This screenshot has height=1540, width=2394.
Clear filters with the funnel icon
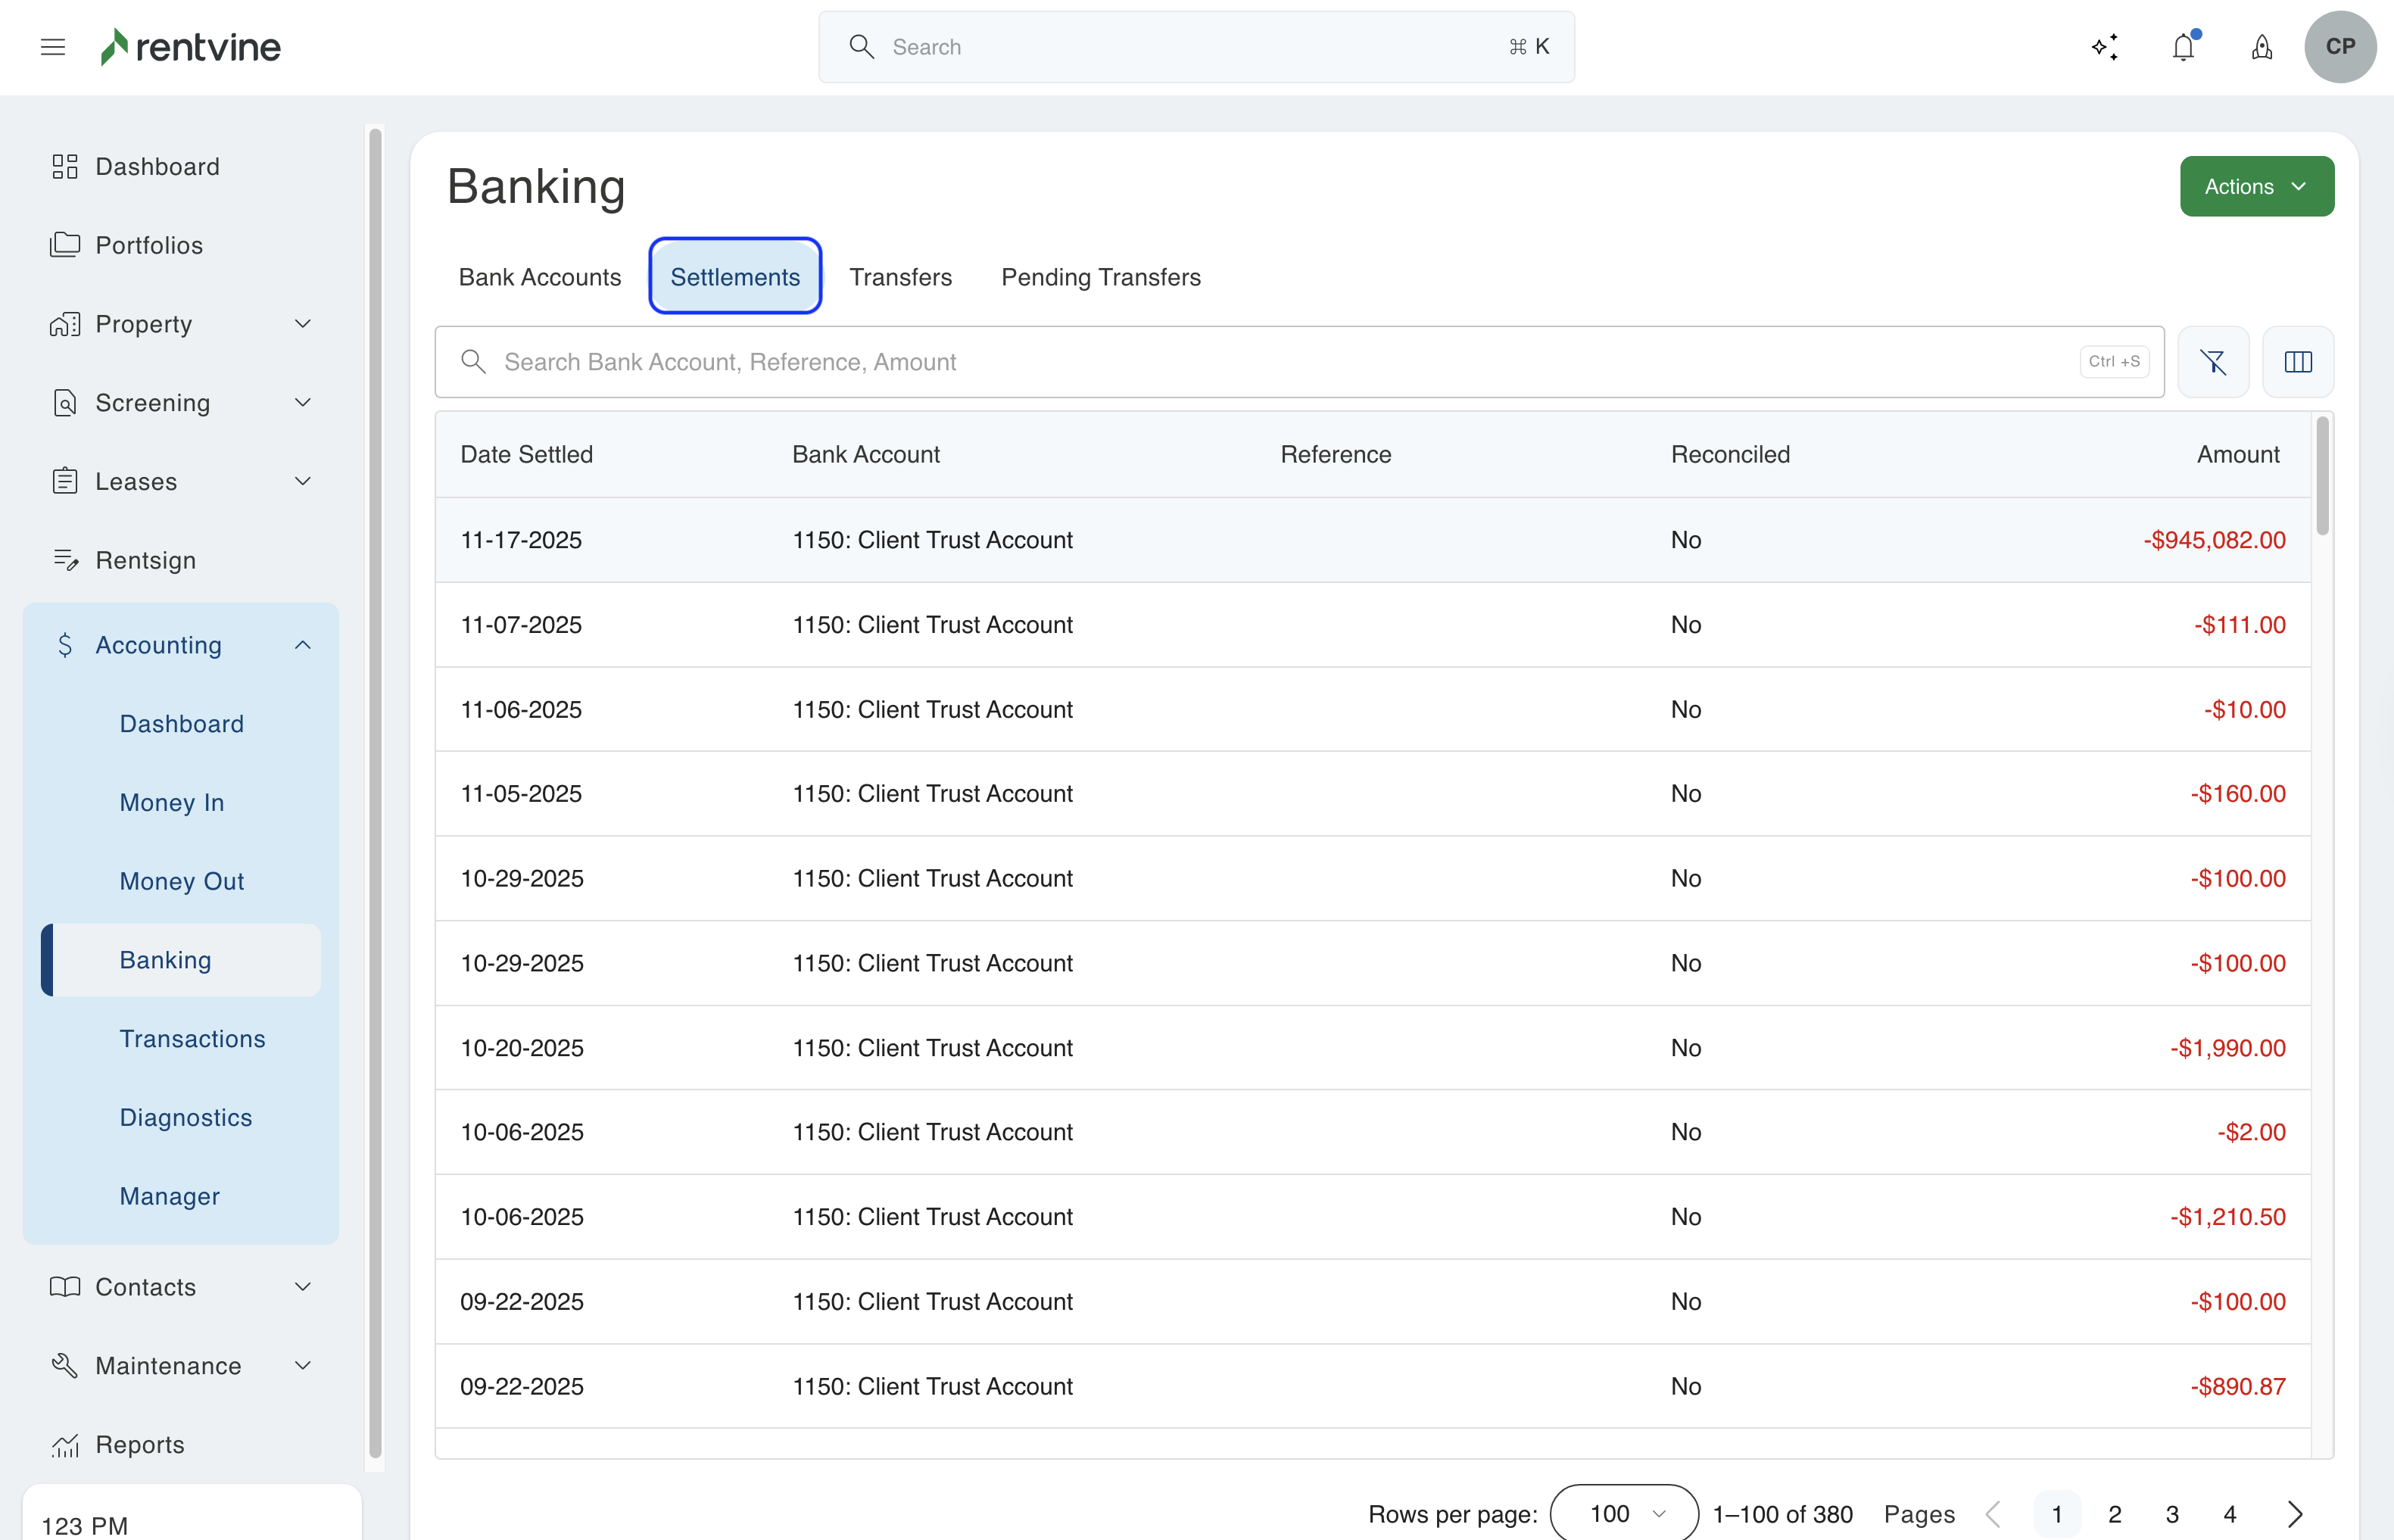(x=2213, y=362)
